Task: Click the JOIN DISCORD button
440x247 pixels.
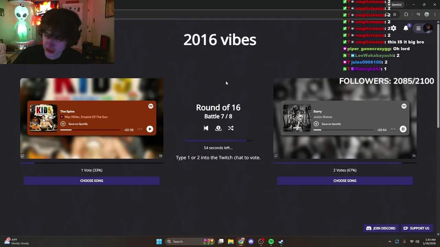Action: pyautogui.click(x=381, y=228)
